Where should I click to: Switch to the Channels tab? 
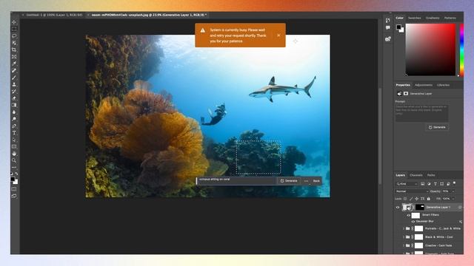(416, 175)
